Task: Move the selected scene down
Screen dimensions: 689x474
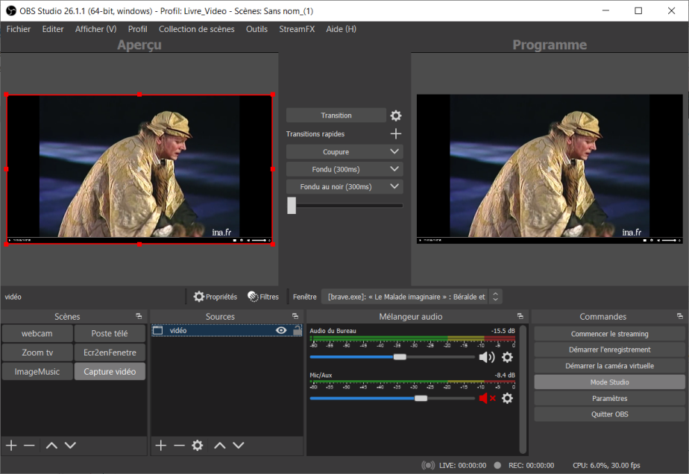Action: [70, 446]
